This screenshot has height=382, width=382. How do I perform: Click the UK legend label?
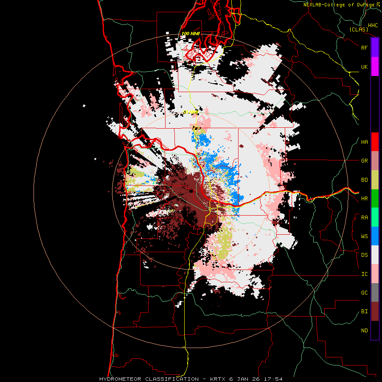364,67
